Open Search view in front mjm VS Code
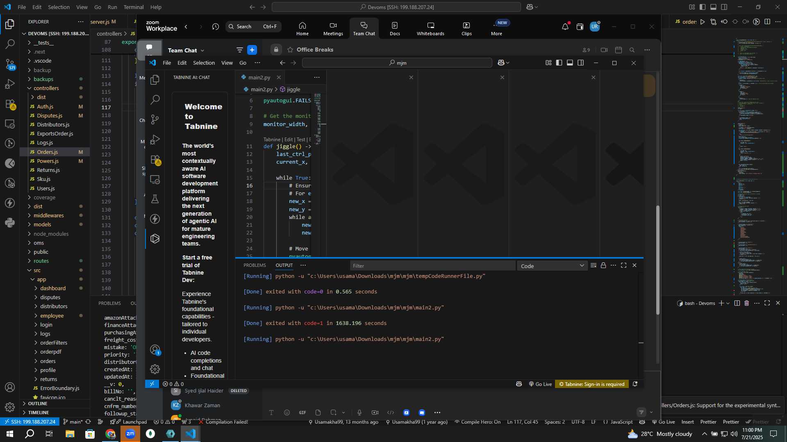 click(155, 99)
